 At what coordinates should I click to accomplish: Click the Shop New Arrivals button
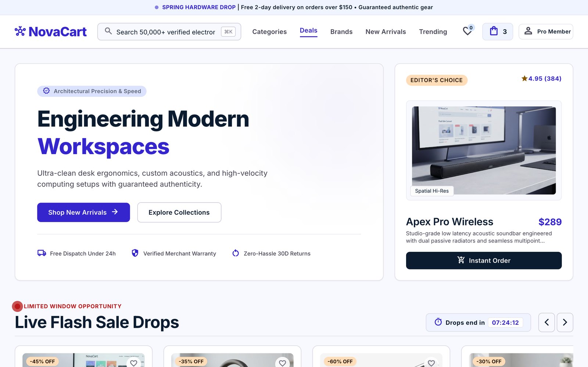[x=83, y=212]
